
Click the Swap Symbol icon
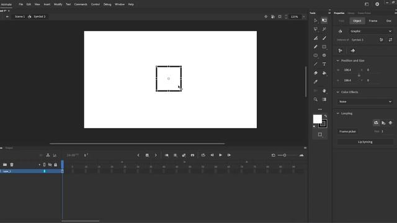coord(390,40)
